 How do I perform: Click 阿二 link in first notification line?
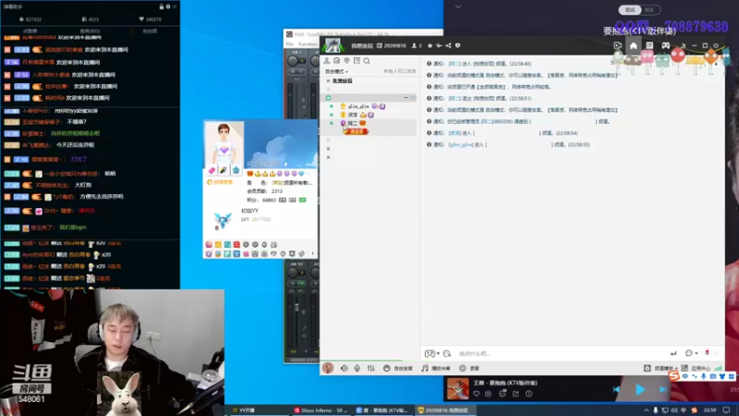pyautogui.click(x=454, y=64)
